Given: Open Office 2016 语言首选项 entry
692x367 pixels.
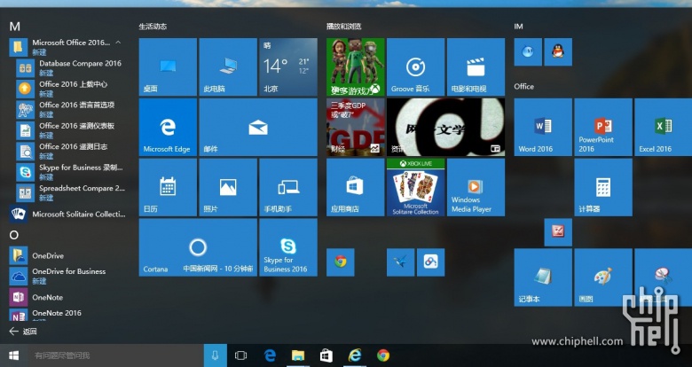Looking at the screenshot, I should [72, 109].
